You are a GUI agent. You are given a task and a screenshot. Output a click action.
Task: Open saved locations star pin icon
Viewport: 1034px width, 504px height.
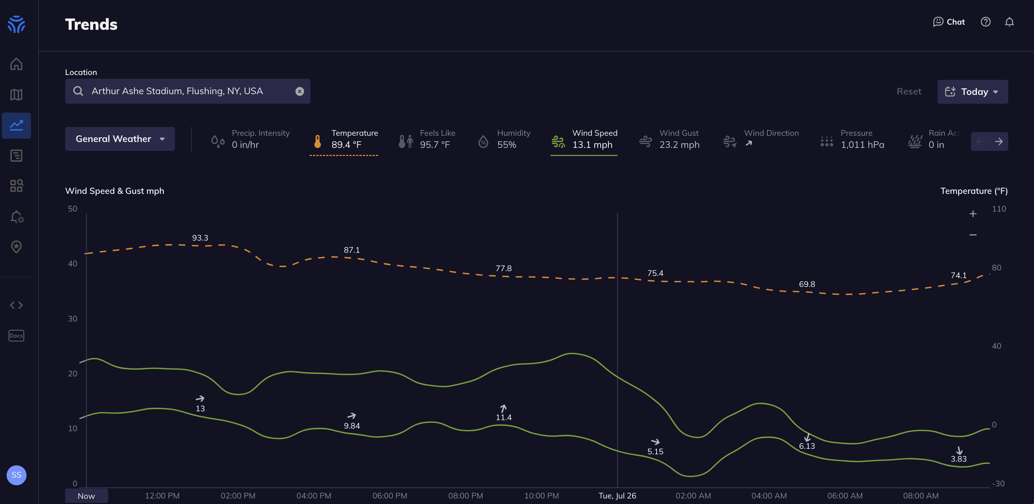point(17,246)
